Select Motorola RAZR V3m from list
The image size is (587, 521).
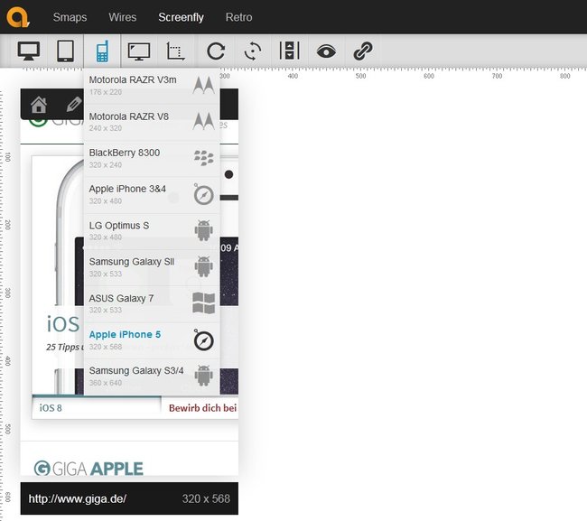click(152, 86)
